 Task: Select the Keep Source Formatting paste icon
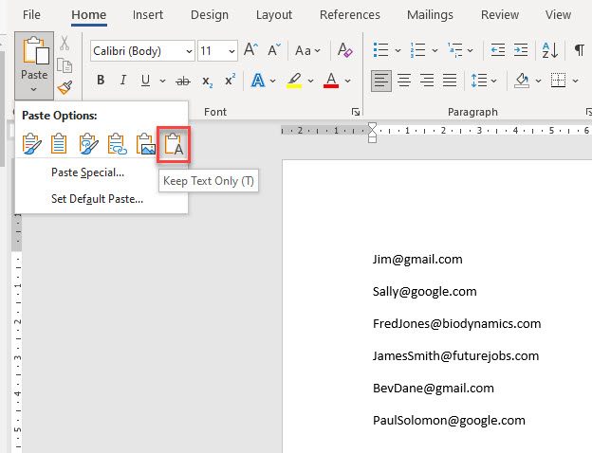click(33, 144)
